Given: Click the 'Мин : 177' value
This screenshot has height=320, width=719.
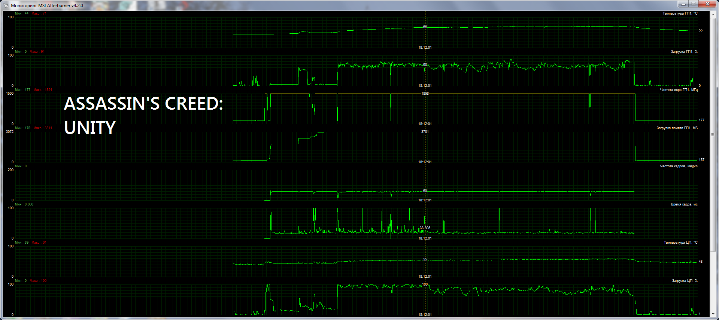Looking at the screenshot, I should pyautogui.click(x=22, y=90).
